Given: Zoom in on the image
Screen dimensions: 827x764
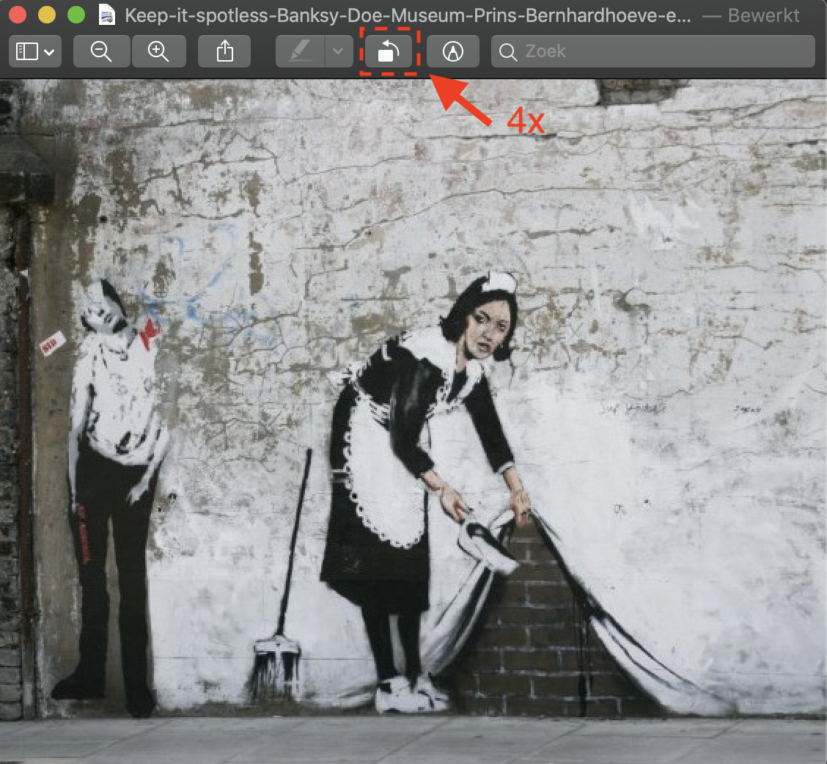Looking at the screenshot, I should tap(158, 52).
